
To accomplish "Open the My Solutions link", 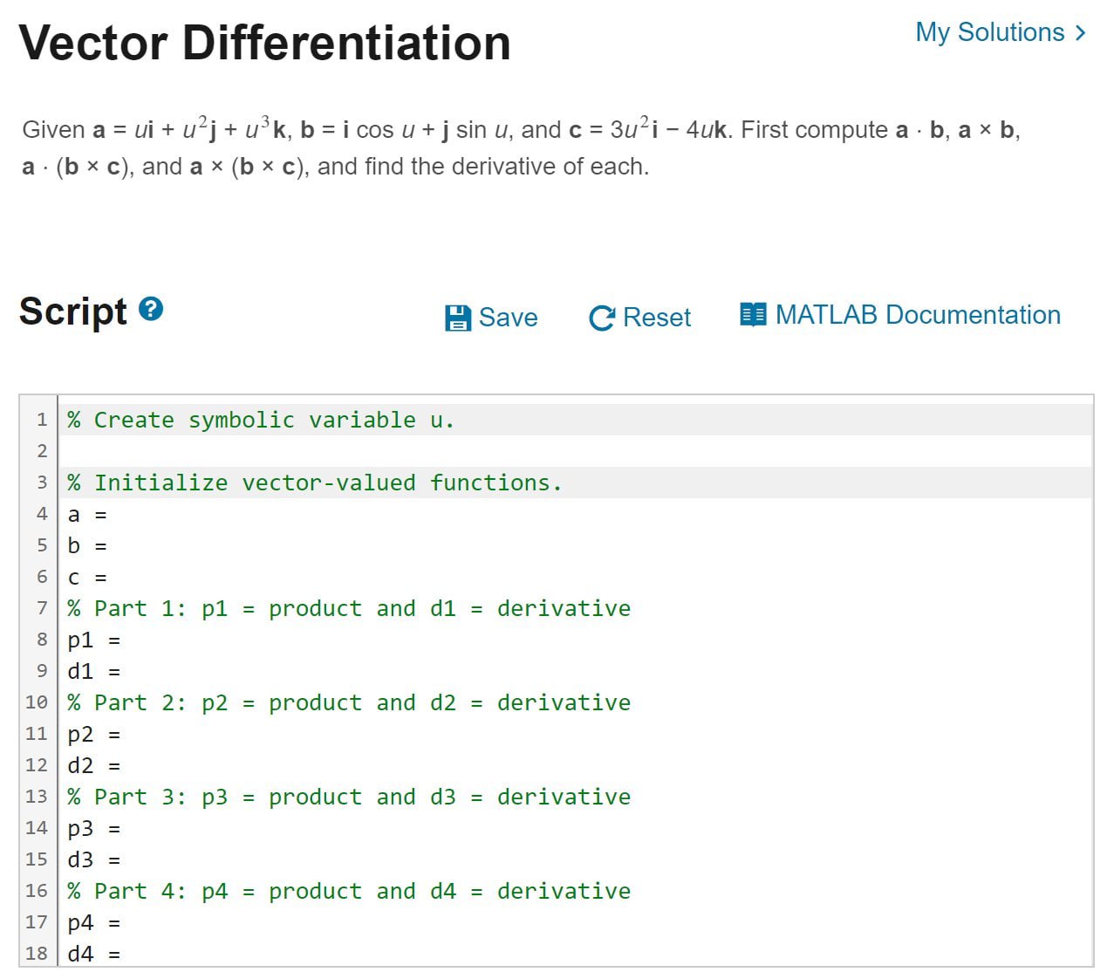I will pyautogui.click(x=990, y=32).
